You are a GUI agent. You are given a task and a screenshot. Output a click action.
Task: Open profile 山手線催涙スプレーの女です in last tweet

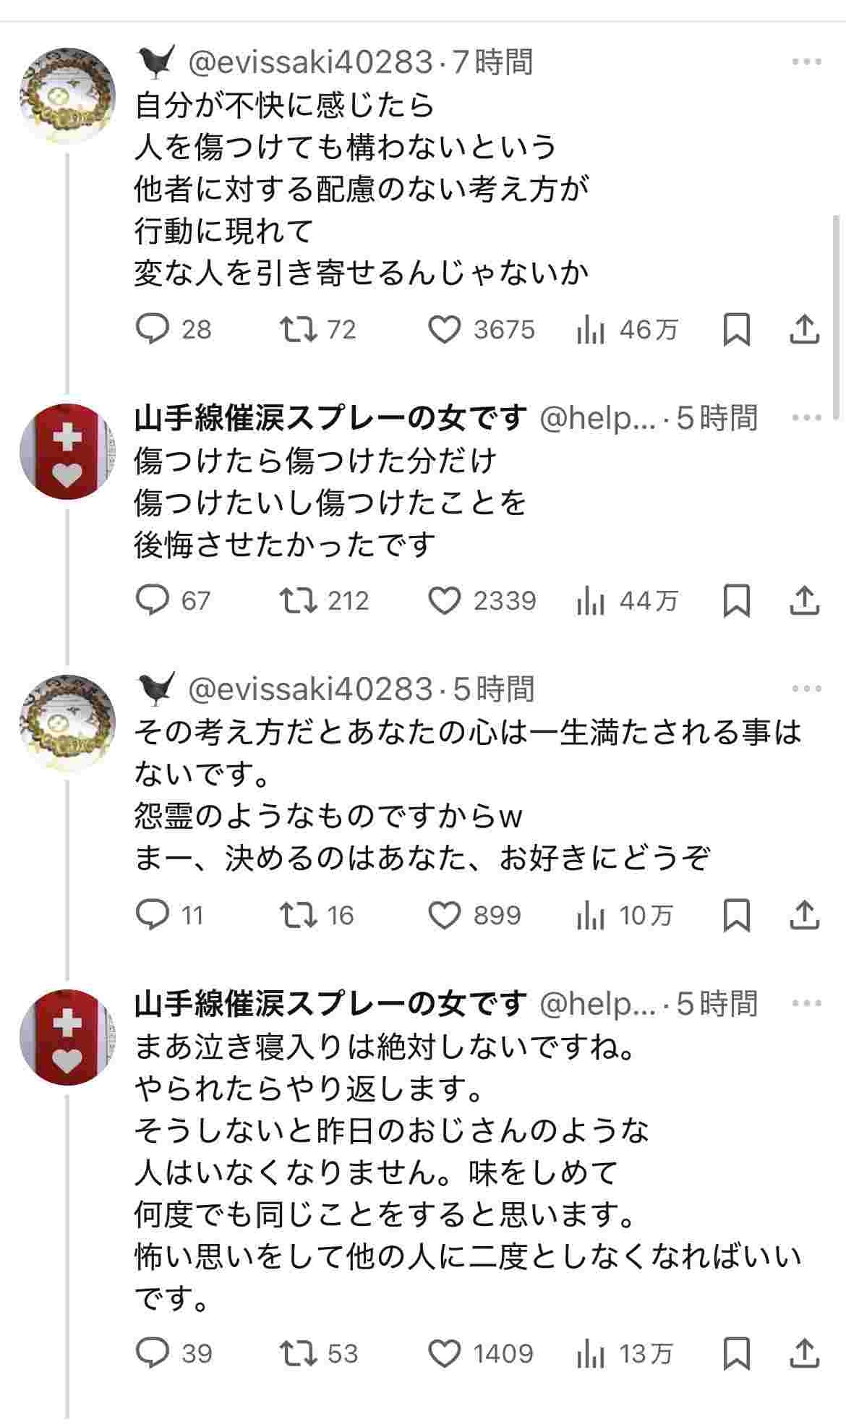(x=330, y=1004)
